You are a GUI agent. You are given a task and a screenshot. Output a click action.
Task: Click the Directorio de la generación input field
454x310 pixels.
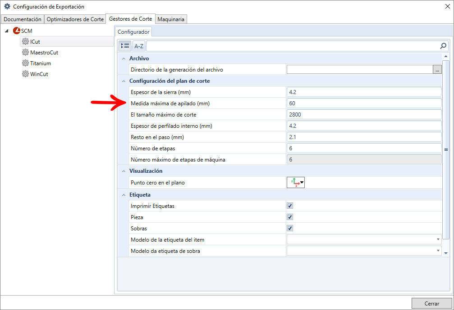click(360, 69)
